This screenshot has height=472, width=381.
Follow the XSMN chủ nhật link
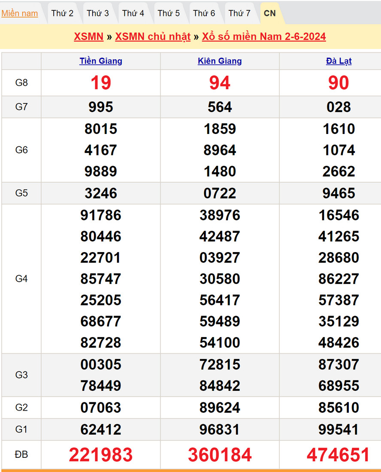click(x=153, y=37)
